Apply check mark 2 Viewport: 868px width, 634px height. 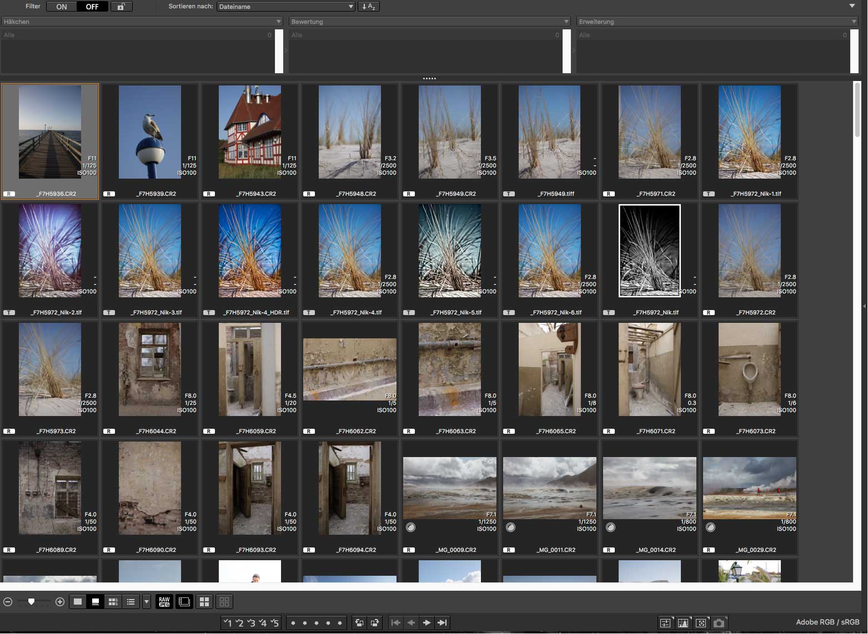coord(239,623)
